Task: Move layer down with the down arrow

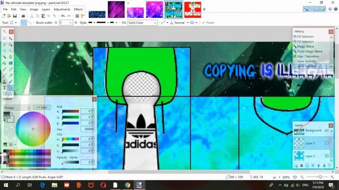Action: tap(324, 165)
